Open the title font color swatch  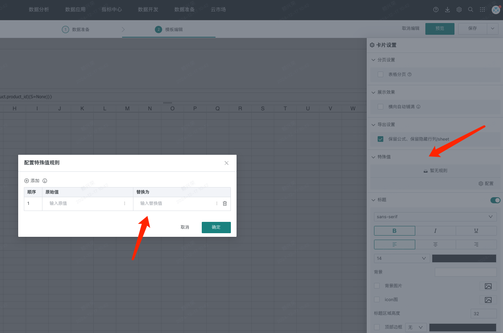point(464,258)
